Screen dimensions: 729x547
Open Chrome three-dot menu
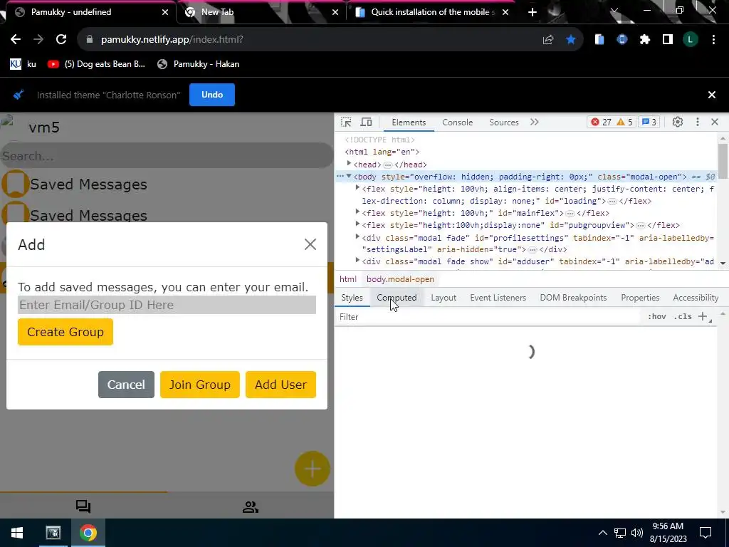[713, 40]
